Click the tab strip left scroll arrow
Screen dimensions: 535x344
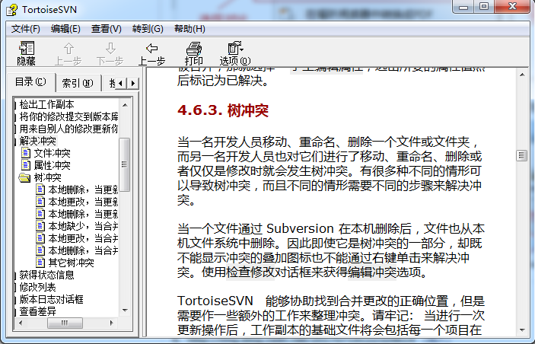(120, 83)
